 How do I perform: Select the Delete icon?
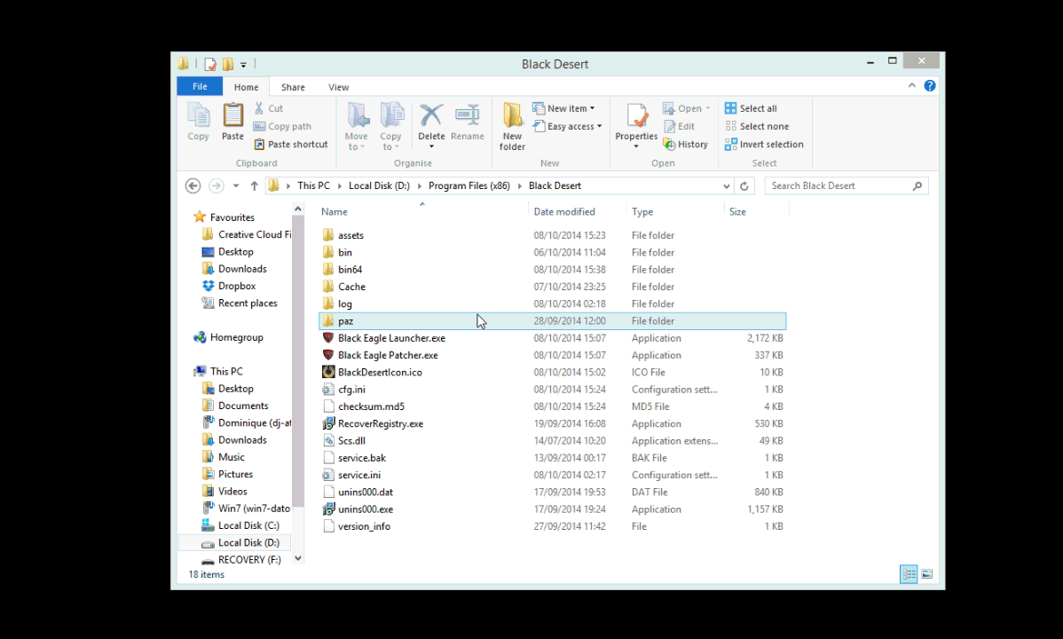431,122
